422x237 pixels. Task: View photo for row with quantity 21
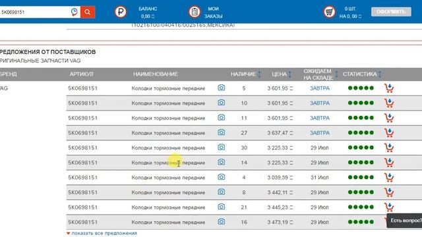click(222, 207)
